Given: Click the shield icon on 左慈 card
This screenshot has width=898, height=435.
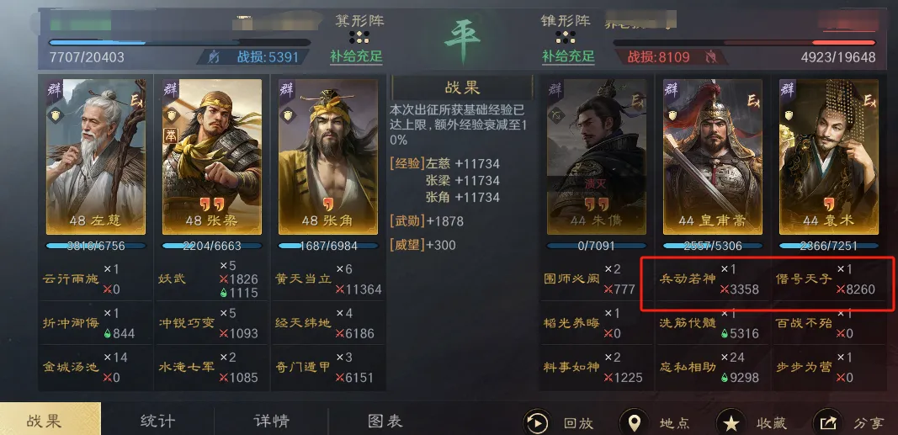Looking at the screenshot, I should (57, 115).
